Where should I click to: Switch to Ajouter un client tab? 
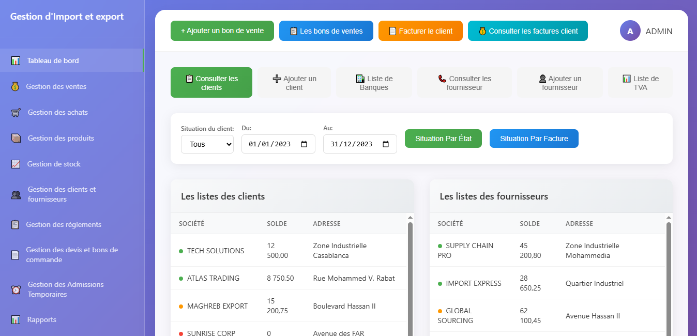(294, 83)
